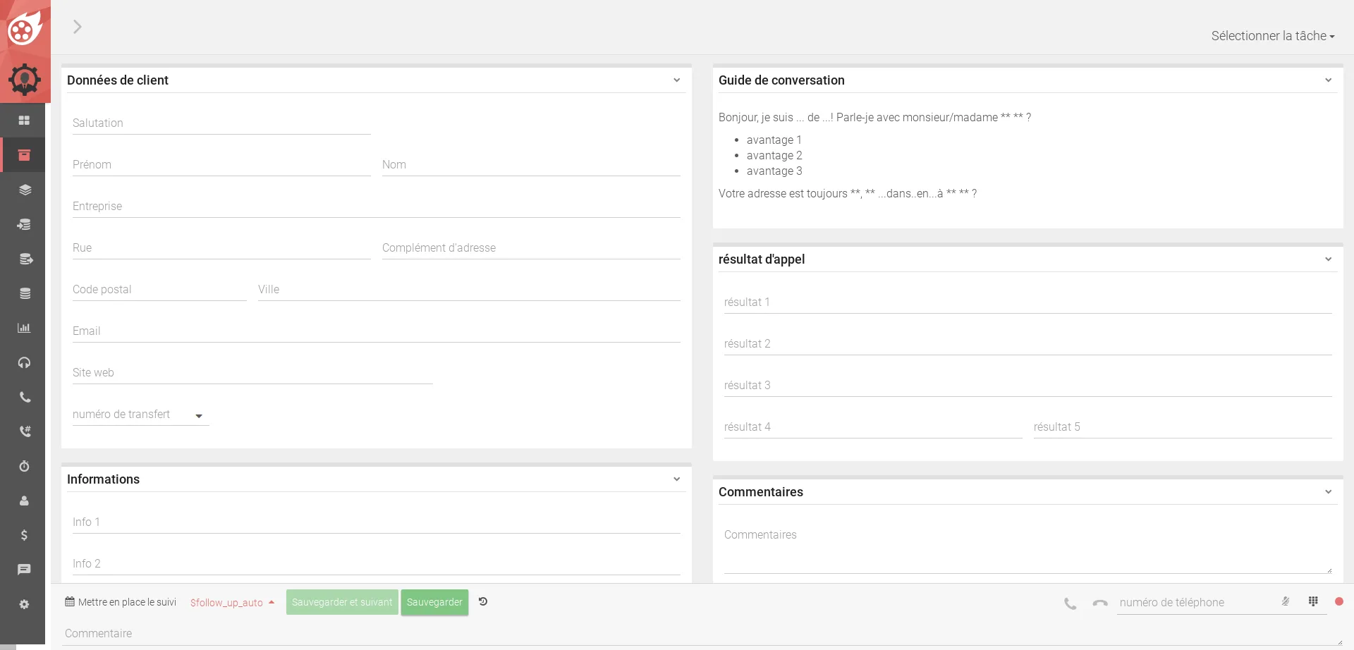Collapse the Guide de conversation panel
This screenshot has width=1354, height=650.
coord(1329,80)
